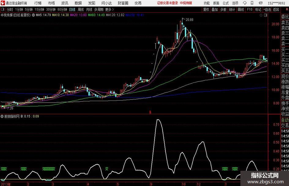Viewport: 289px width, 186px height.
Task: Click the red $ marker under chart
Action: coord(150,112)
